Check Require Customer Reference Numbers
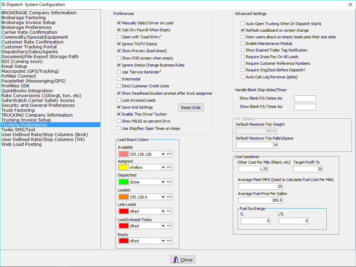This screenshot has height=267, width=356. (x=243, y=63)
